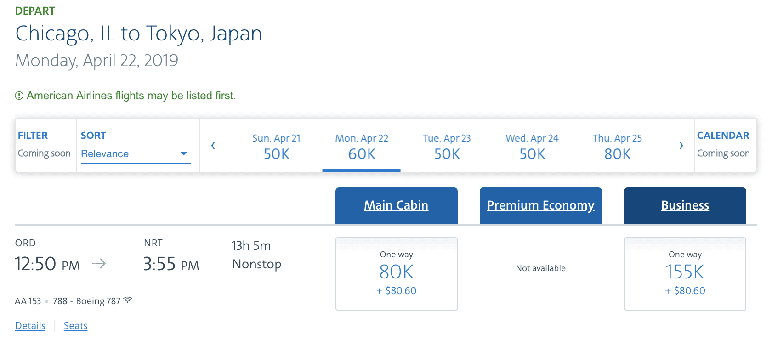Image resolution: width=772 pixels, height=340 pixels.
Task: Choose the 155K Business one-way fare
Action: (x=685, y=274)
